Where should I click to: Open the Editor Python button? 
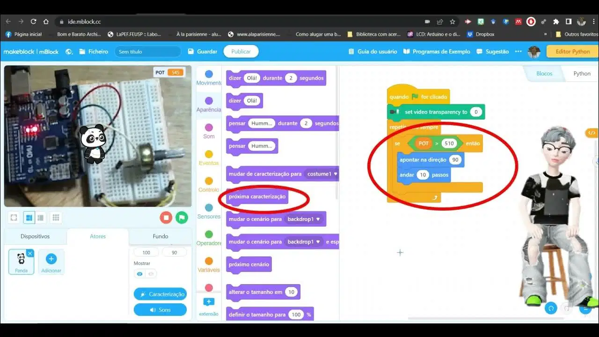(572, 51)
